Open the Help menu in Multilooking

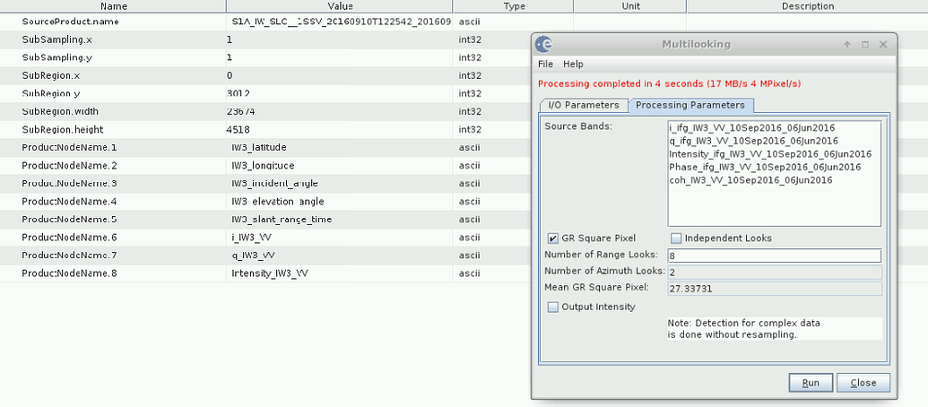[573, 65]
